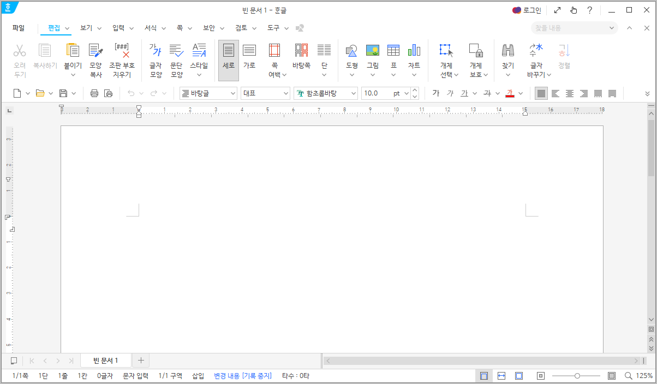Click the 오려두기 (cut) scissors icon
Viewport: 657px width, 384px height.
click(20, 51)
